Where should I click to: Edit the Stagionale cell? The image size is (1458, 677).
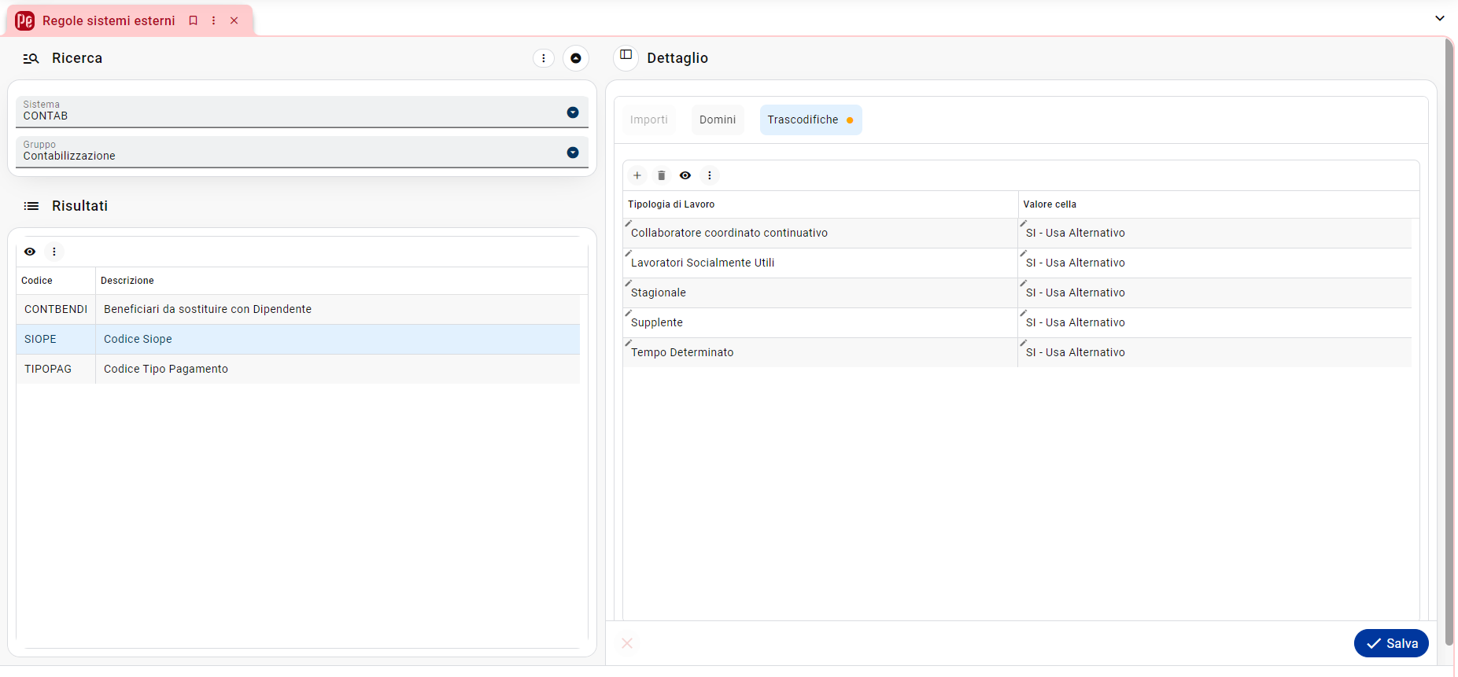[x=820, y=293]
